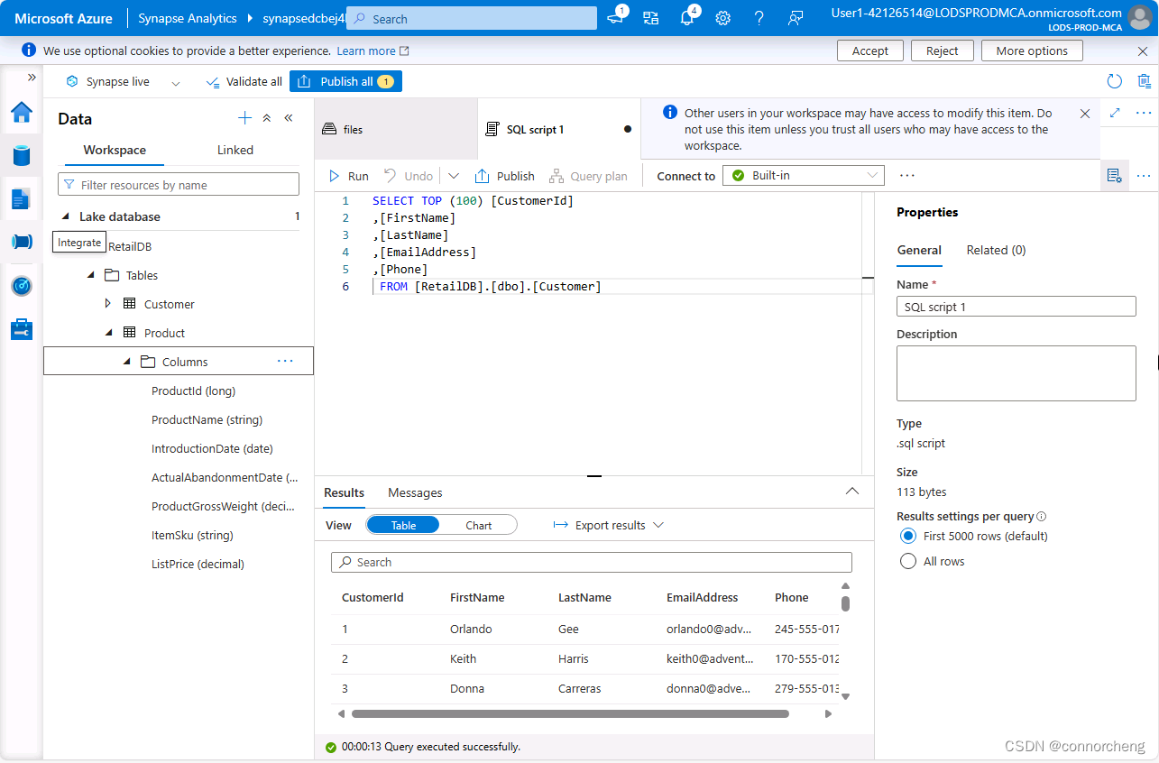The image size is (1159, 763).
Task: Open Columns folder more actions ellipsis
Action: (x=285, y=362)
